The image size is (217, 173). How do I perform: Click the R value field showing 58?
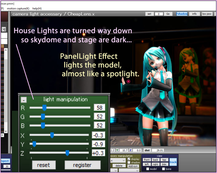point(99,107)
